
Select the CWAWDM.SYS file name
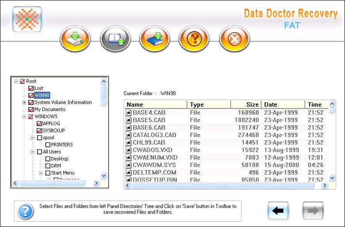point(154,165)
